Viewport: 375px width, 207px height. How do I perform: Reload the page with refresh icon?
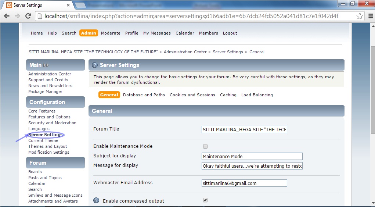pyautogui.click(x=28, y=16)
